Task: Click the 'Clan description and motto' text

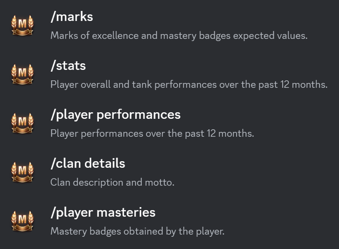Action: 112,182
